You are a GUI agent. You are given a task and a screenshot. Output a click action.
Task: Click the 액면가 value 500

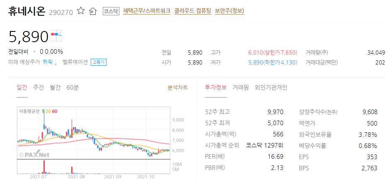click(x=372, y=123)
